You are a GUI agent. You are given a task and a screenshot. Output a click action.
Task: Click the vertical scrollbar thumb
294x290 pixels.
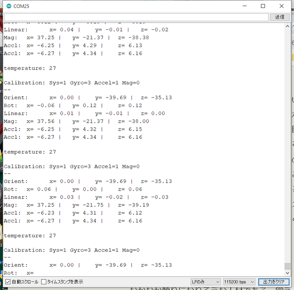click(287, 266)
